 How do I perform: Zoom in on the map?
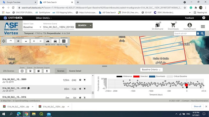34,41
